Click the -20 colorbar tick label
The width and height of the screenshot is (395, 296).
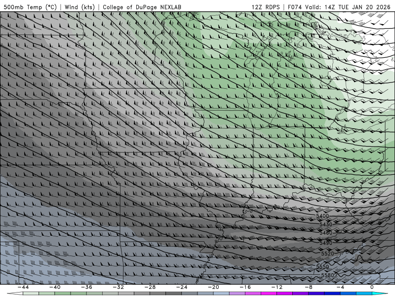214,287
